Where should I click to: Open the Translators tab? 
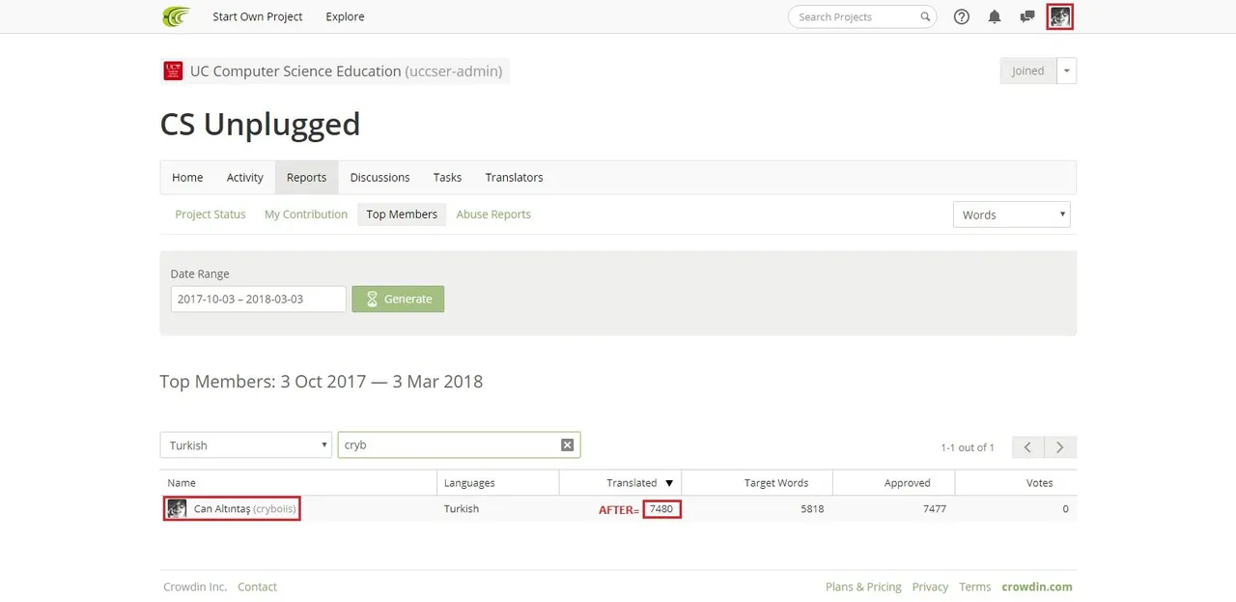514,177
